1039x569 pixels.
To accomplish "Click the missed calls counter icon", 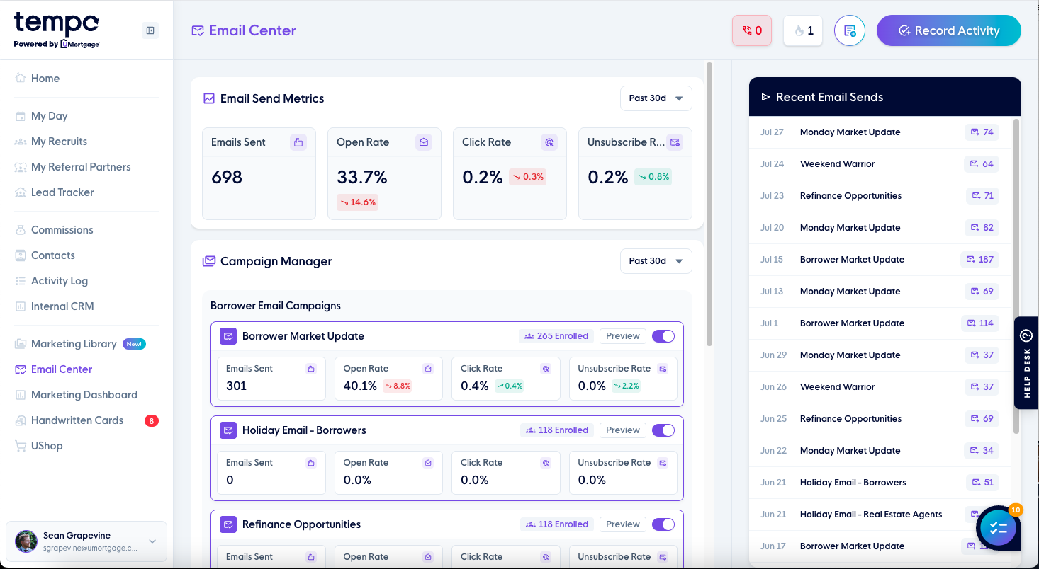I will pyautogui.click(x=752, y=30).
